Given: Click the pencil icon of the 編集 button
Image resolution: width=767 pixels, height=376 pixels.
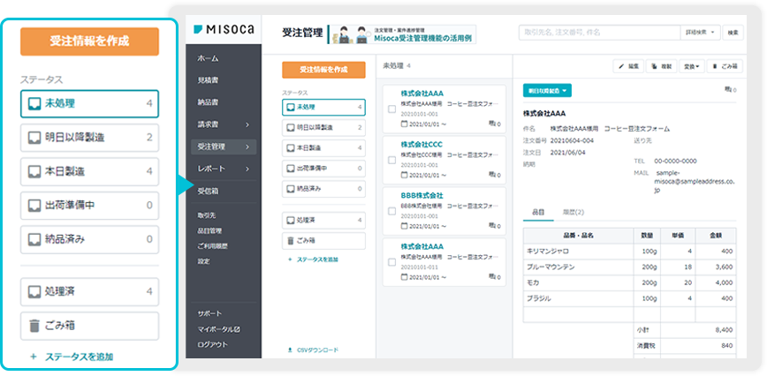Looking at the screenshot, I should 621,66.
